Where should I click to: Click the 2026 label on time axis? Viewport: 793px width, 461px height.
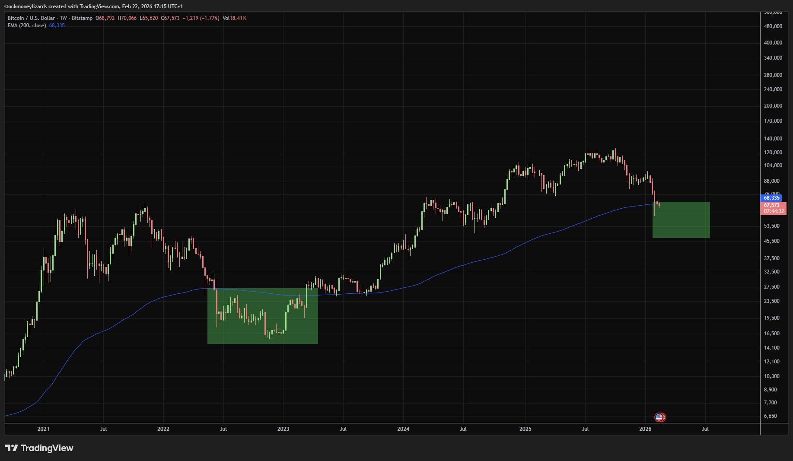click(645, 429)
